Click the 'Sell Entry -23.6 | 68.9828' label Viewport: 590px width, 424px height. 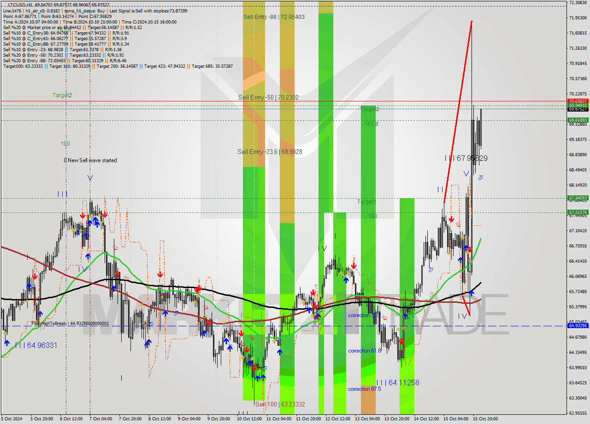270,152
